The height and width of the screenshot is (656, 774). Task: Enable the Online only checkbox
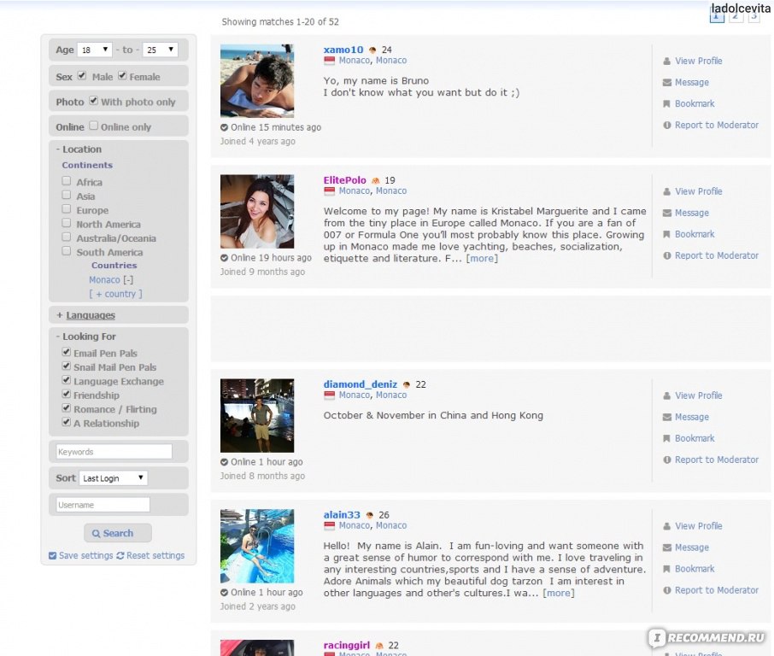tap(93, 126)
